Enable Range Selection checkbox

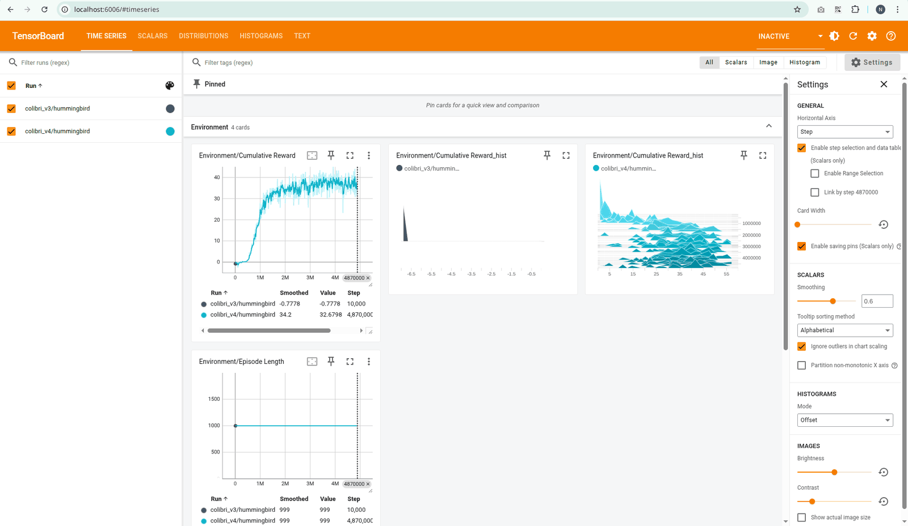click(x=815, y=173)
